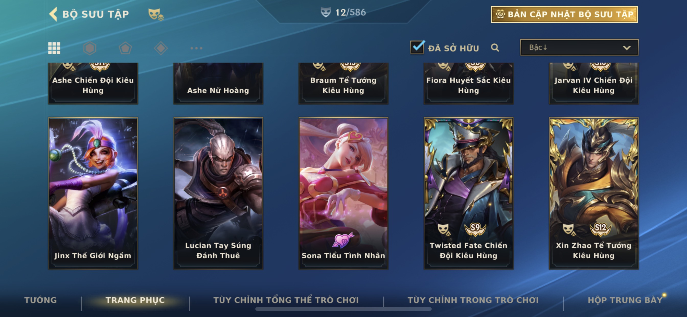This screenshot has width=687, height=317.
Task: Open the three-dots more filters icon
Action: coord(196,48)
